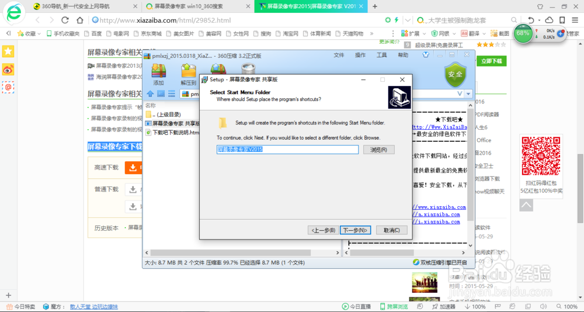Show more bookmarks with the chevron
The height and width of the screenshot is (312, 584).
click(x=371, y=33)
